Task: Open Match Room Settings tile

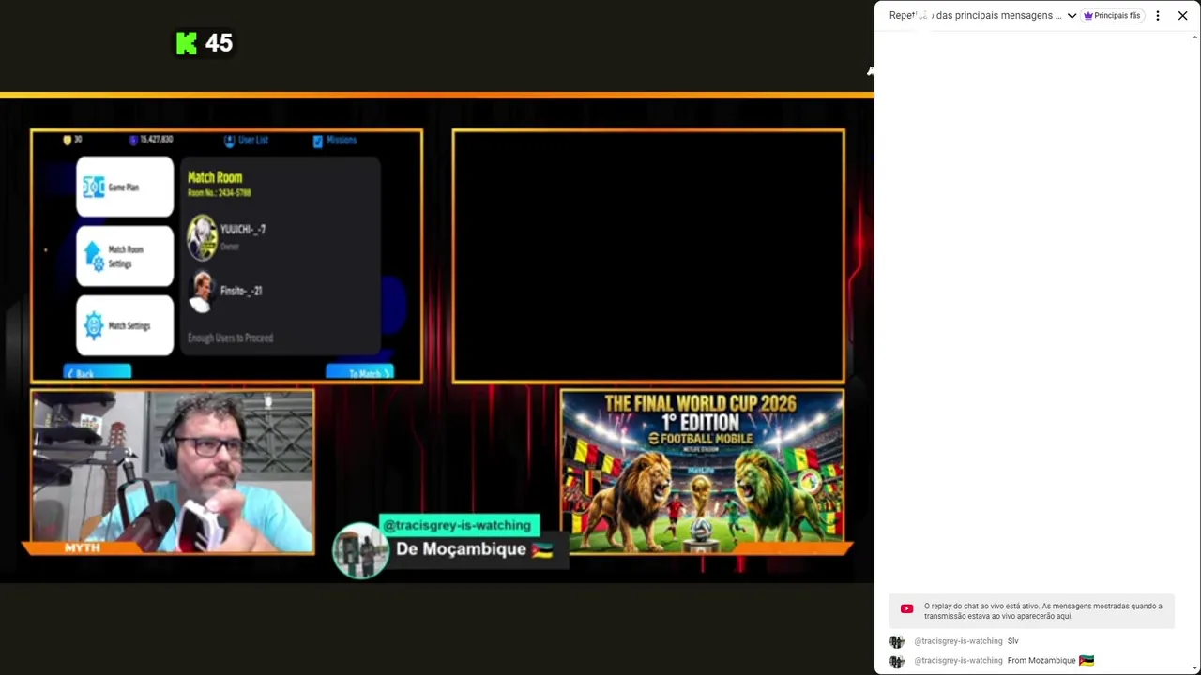Action: [125, 256]
